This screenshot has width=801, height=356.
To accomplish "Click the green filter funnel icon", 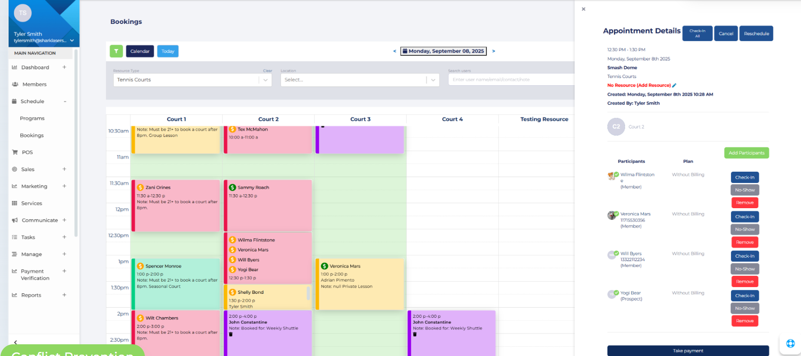I will click(116, 51).
